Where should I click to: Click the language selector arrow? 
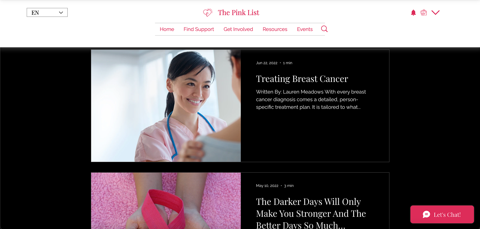[61, 12]
